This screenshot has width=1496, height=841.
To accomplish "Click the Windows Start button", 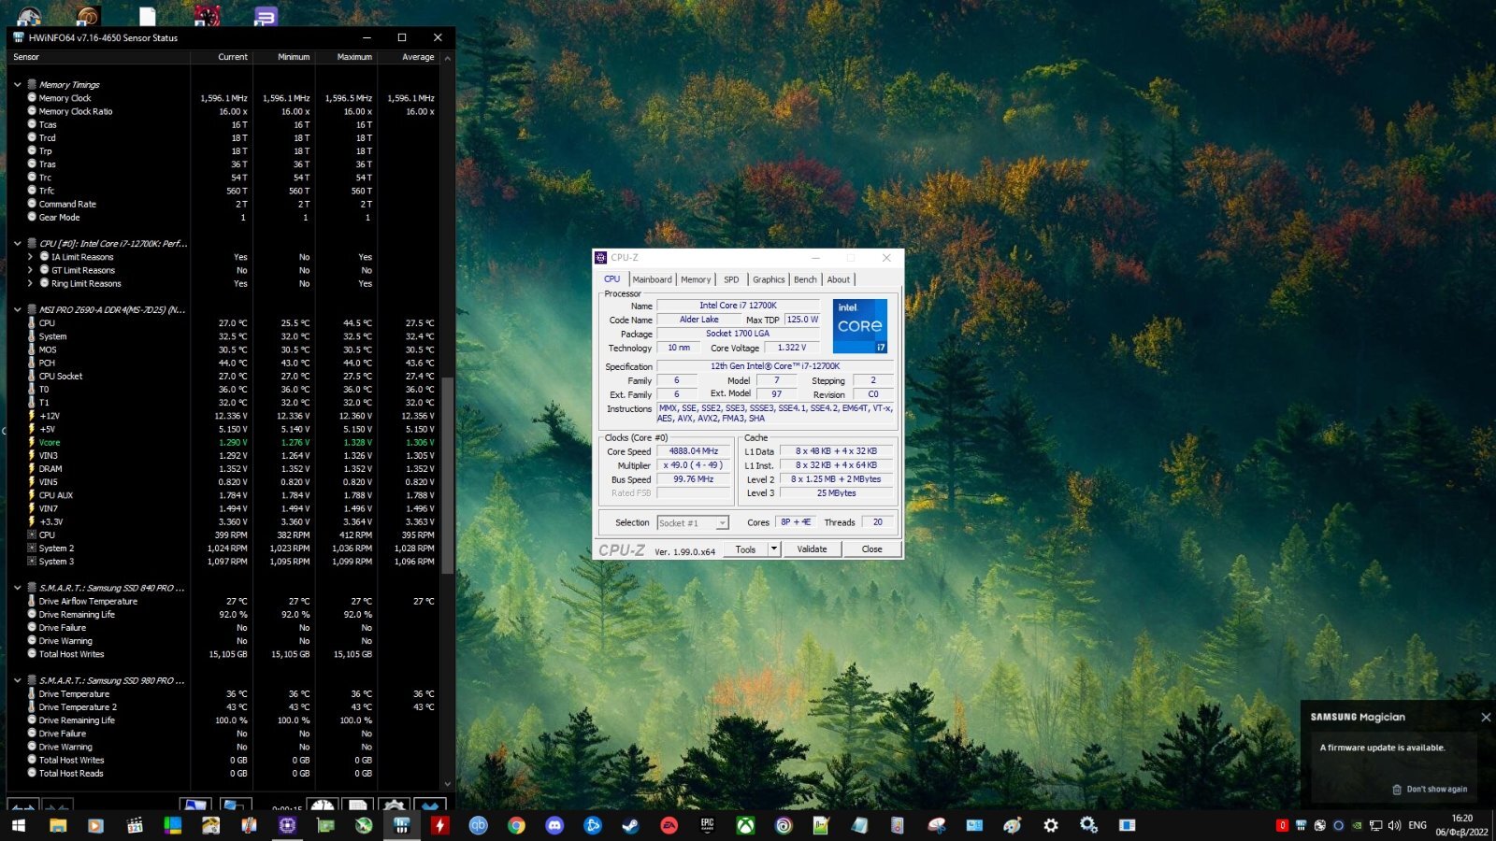I will 19,825.
